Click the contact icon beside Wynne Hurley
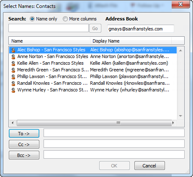 (13, 90)
